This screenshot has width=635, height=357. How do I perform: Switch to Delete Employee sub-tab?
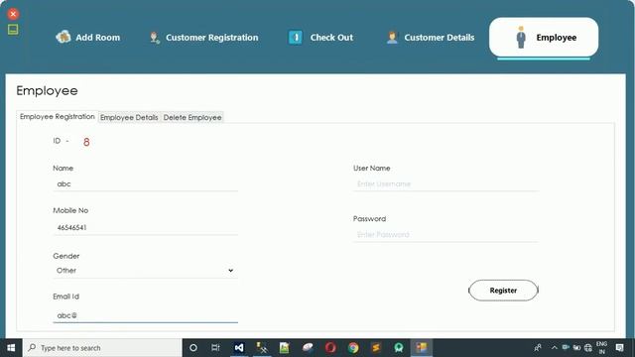[192, 117]
